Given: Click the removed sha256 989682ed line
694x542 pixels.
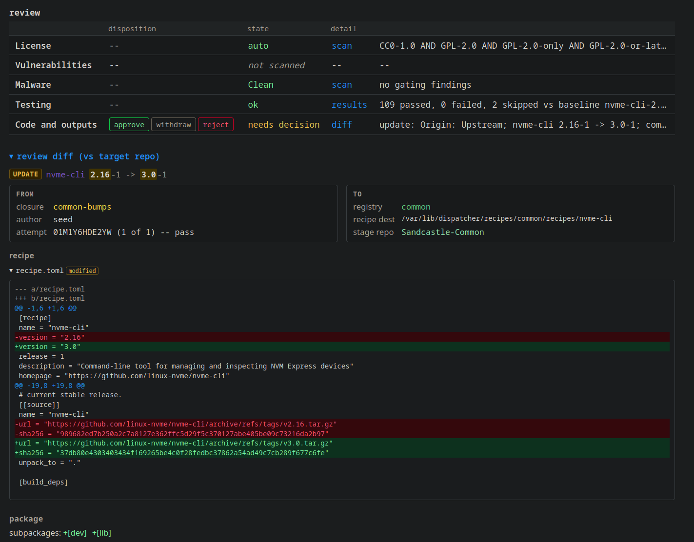Looking at the screenshot, I should [342, 434].
